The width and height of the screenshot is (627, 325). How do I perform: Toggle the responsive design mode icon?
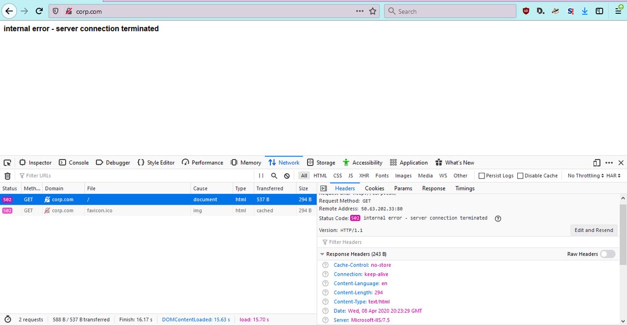(597, 162)
